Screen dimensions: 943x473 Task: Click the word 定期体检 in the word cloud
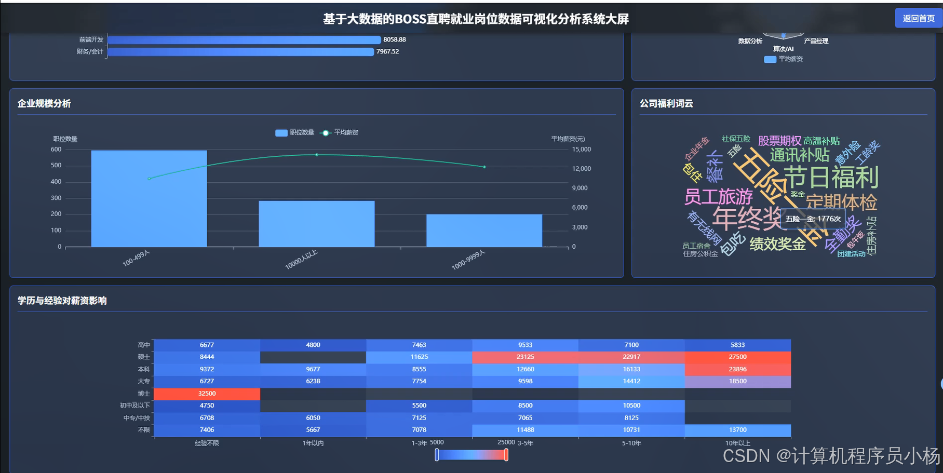841,202
